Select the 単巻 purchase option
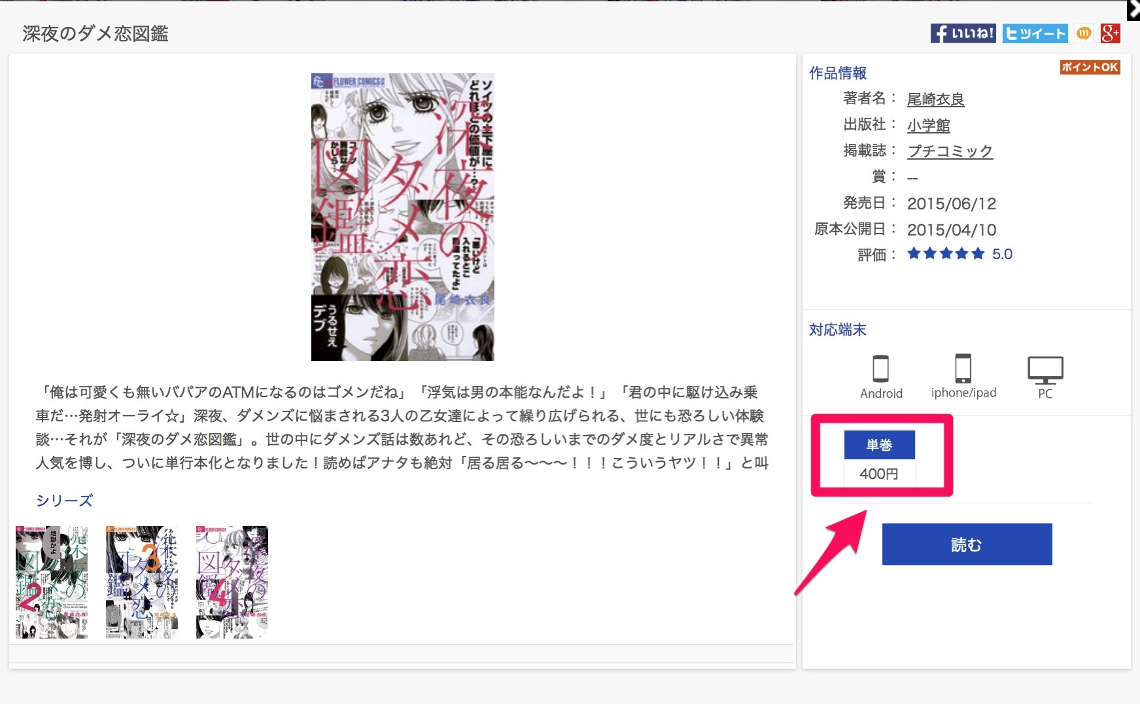Screen dimensions: 1140x704 (879, 445)
